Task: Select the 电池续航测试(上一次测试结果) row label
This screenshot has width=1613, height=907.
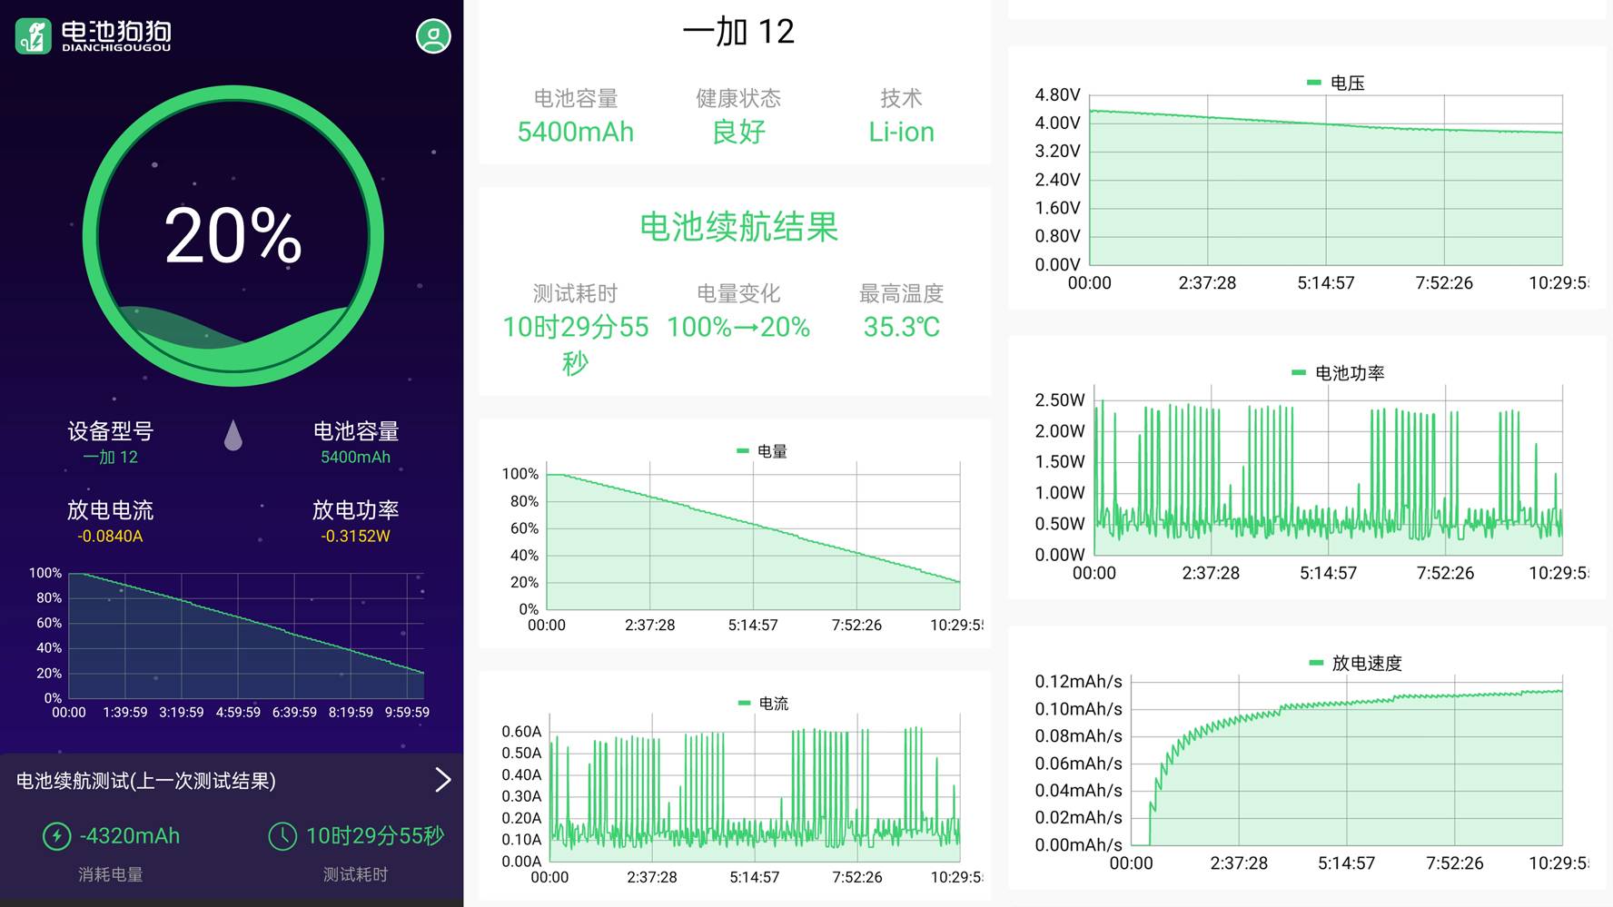Action: click(x=146, y=781)
